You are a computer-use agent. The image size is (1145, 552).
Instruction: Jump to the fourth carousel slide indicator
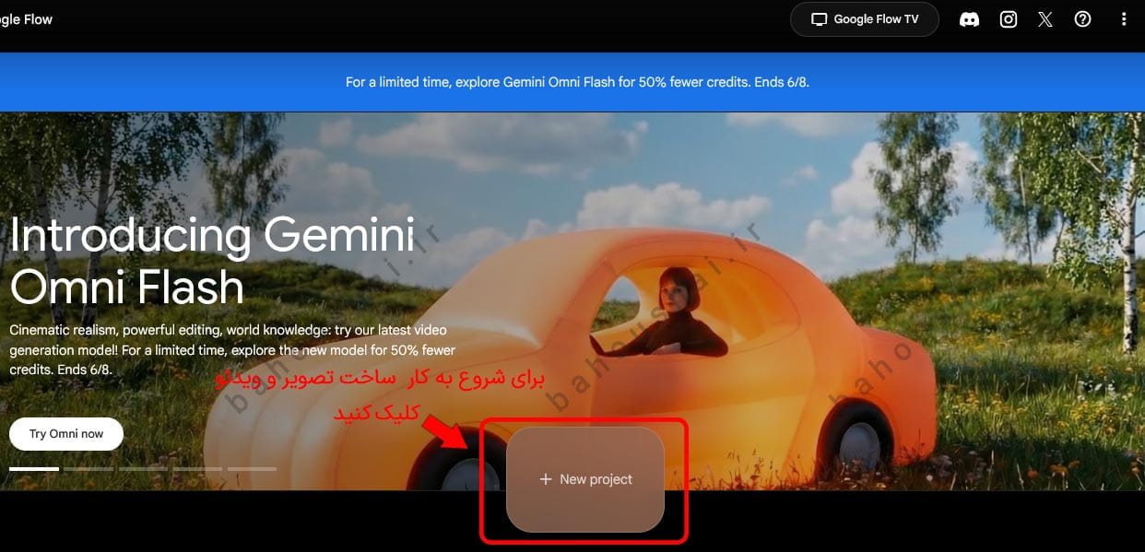(x=197, y=469)
